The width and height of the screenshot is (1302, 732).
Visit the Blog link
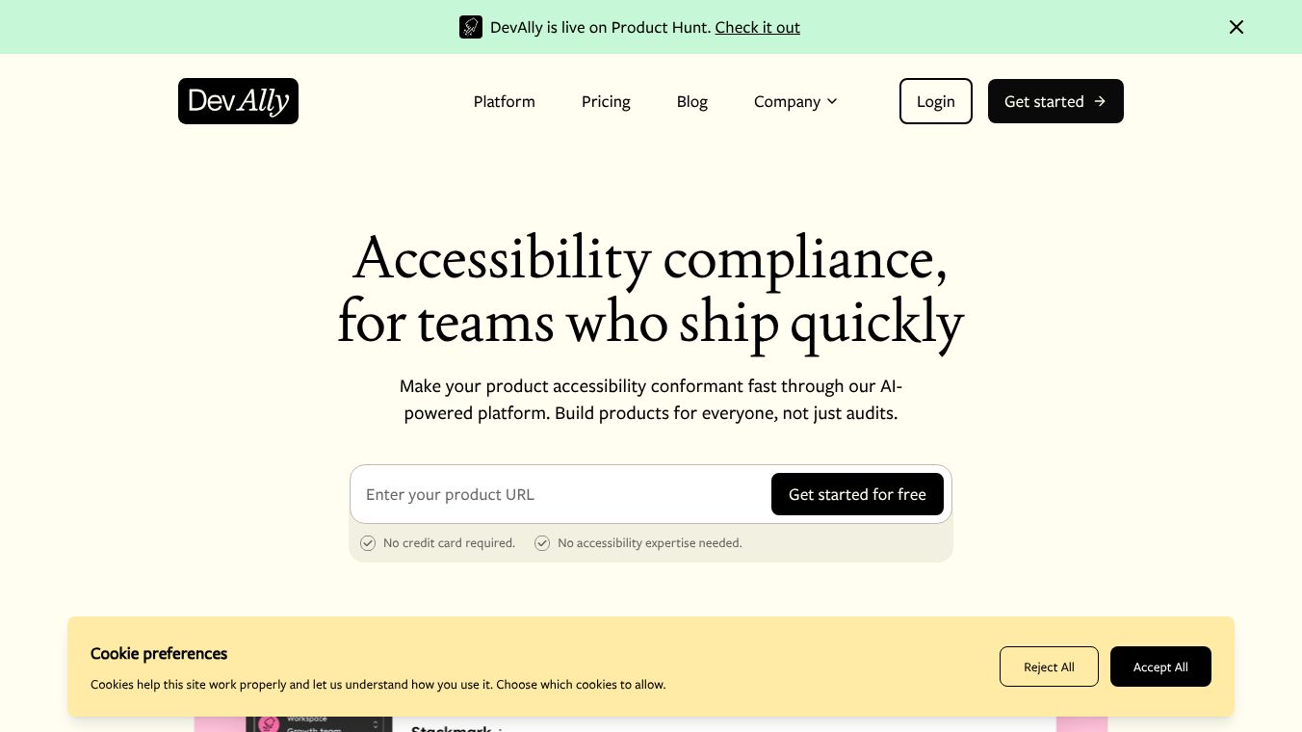pos(692,101)
